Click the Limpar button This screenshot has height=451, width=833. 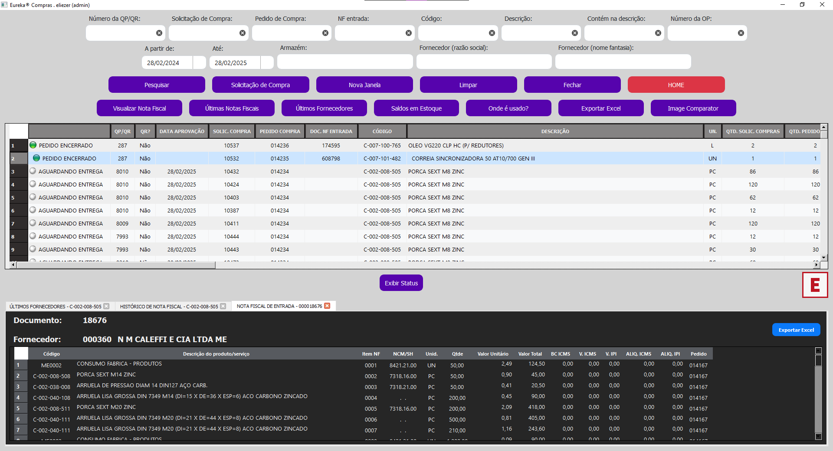pos(468,85)
